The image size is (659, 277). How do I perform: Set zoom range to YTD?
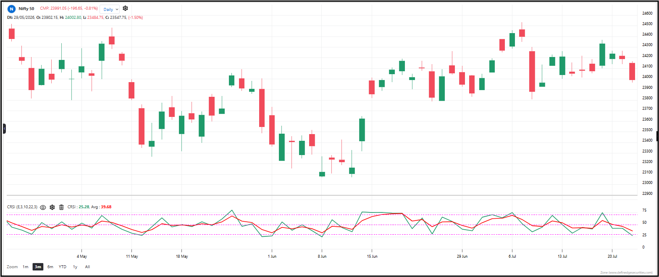[63, 267]
